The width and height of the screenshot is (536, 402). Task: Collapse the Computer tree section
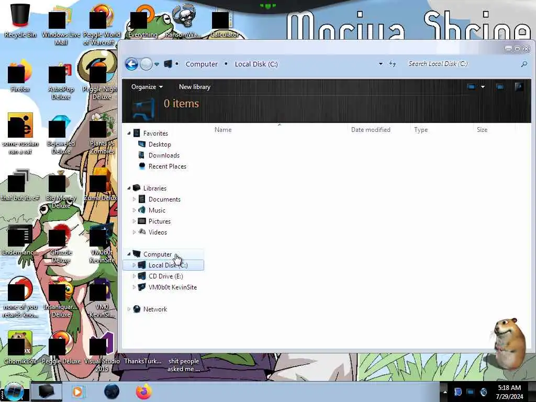129,254
